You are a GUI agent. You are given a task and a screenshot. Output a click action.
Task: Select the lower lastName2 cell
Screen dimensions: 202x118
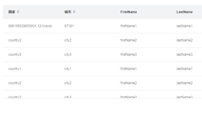(x=184, y=83)
